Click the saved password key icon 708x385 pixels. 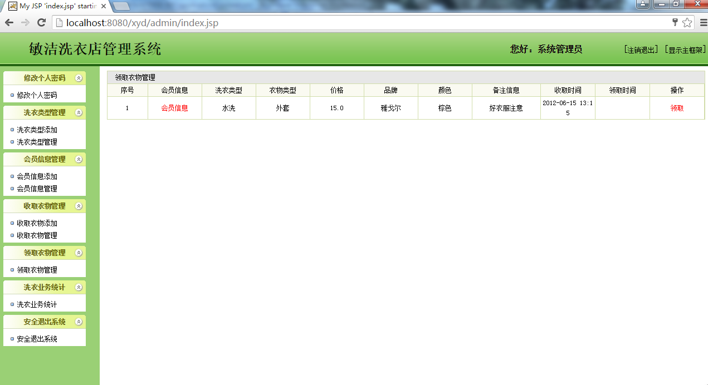tap(675, 23)
